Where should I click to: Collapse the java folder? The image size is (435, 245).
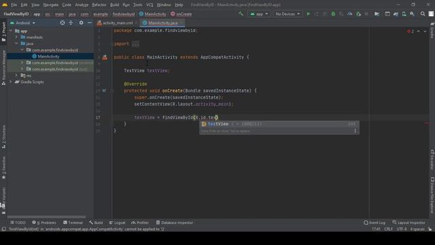[16, 44]
